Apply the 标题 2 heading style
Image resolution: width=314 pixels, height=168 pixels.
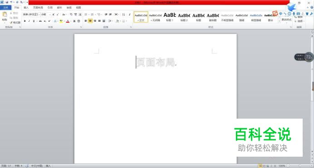point(184,17)
